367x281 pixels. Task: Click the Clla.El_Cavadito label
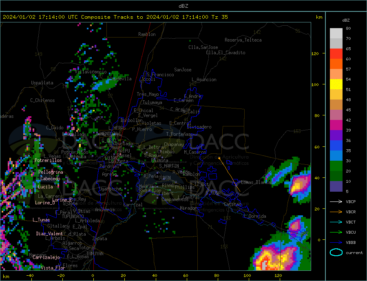pyautogui.click(x=226, y=53)
